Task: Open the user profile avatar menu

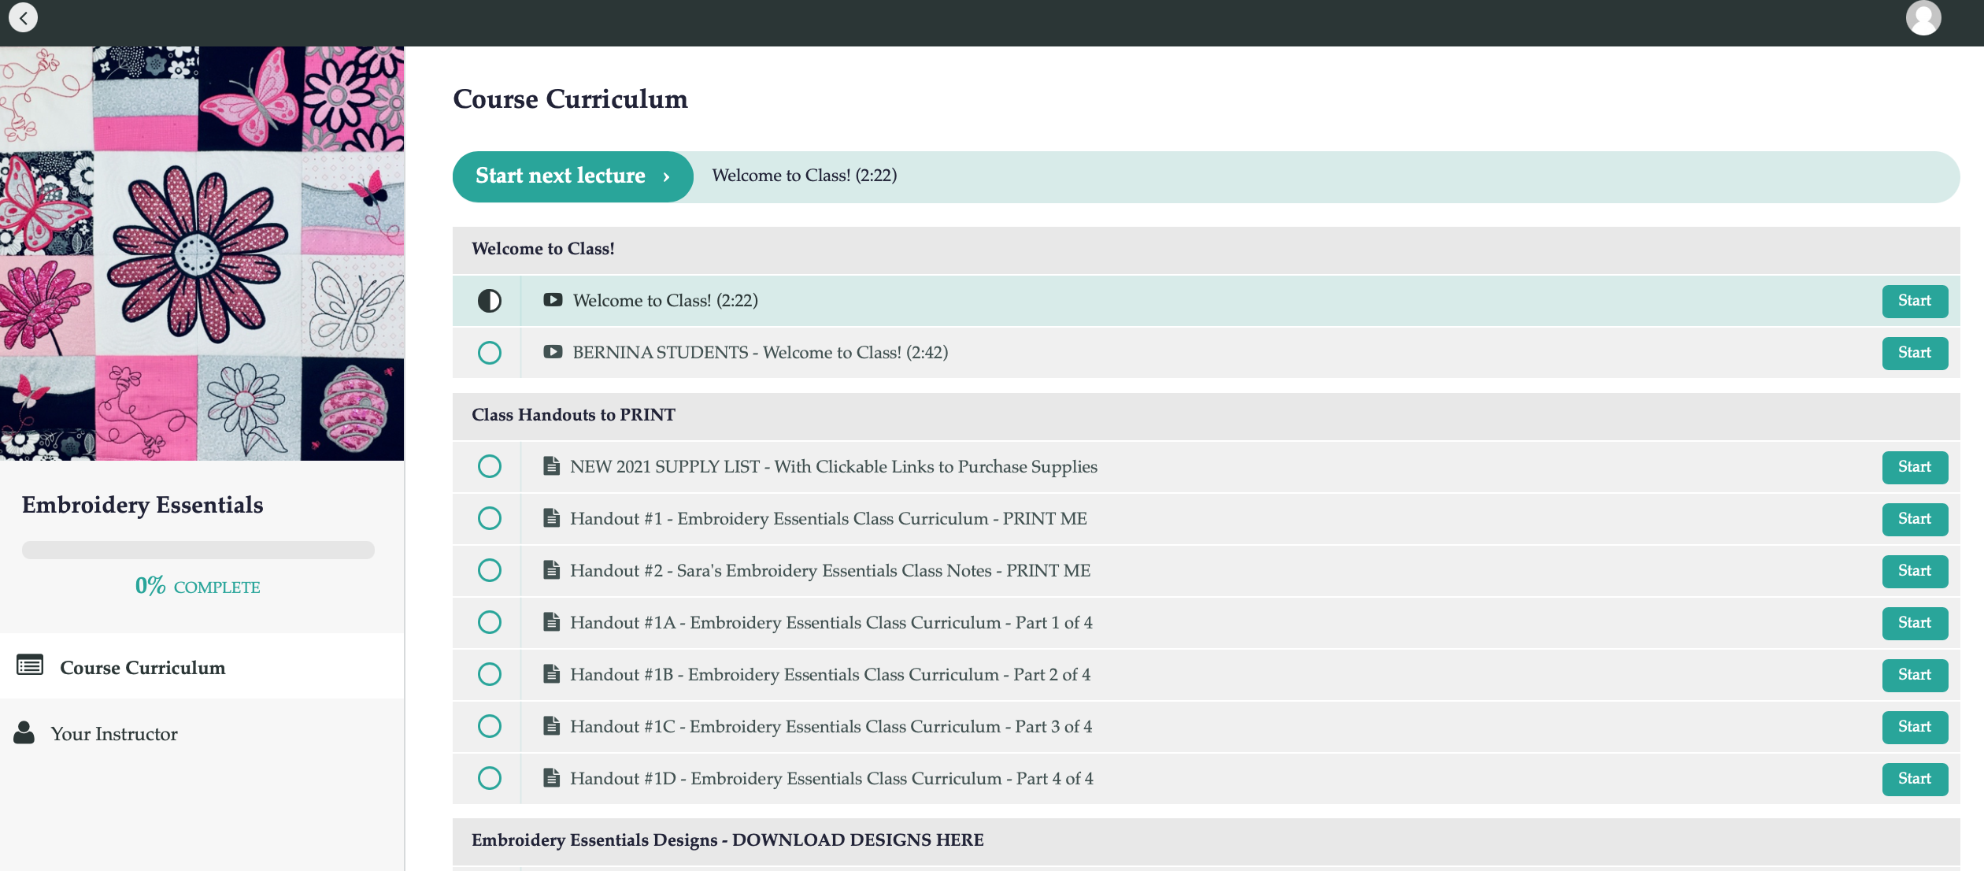Action: (1923, 17)
